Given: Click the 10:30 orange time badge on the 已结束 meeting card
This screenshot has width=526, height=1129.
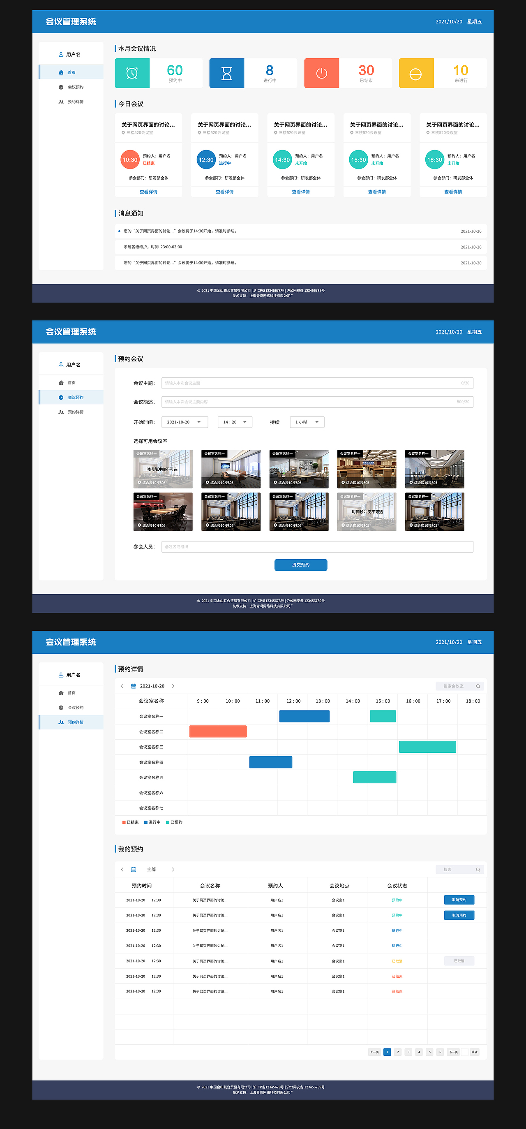Looking at the screenshot, I should (x=130, y=160).
